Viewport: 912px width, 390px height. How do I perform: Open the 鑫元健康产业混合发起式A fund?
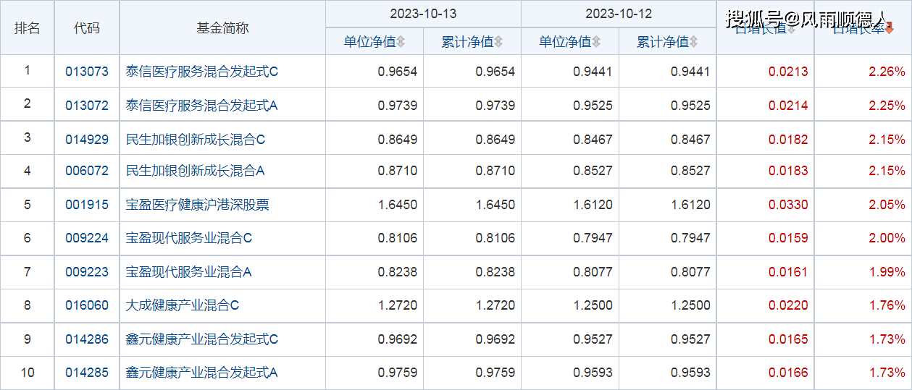[x=202, y=373]
